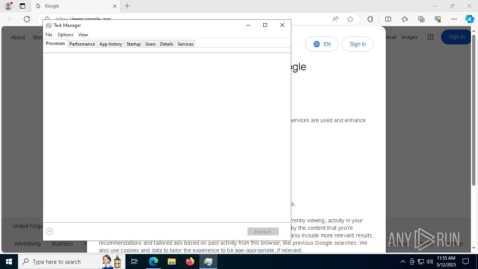The image size is (478, 269).
Task: Minimize the Task Manager window
Action: tap(248, 25)
